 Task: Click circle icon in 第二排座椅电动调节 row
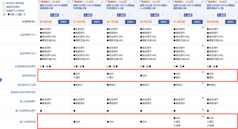pyautogui.click(x=203, y=110)
